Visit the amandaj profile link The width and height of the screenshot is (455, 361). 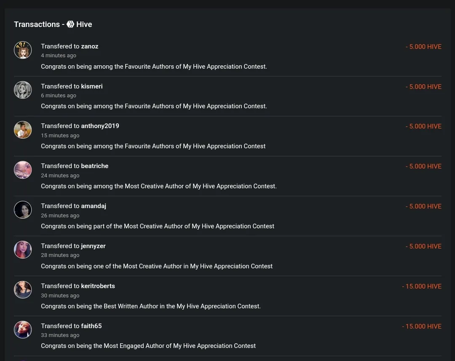tap(94, 206)
